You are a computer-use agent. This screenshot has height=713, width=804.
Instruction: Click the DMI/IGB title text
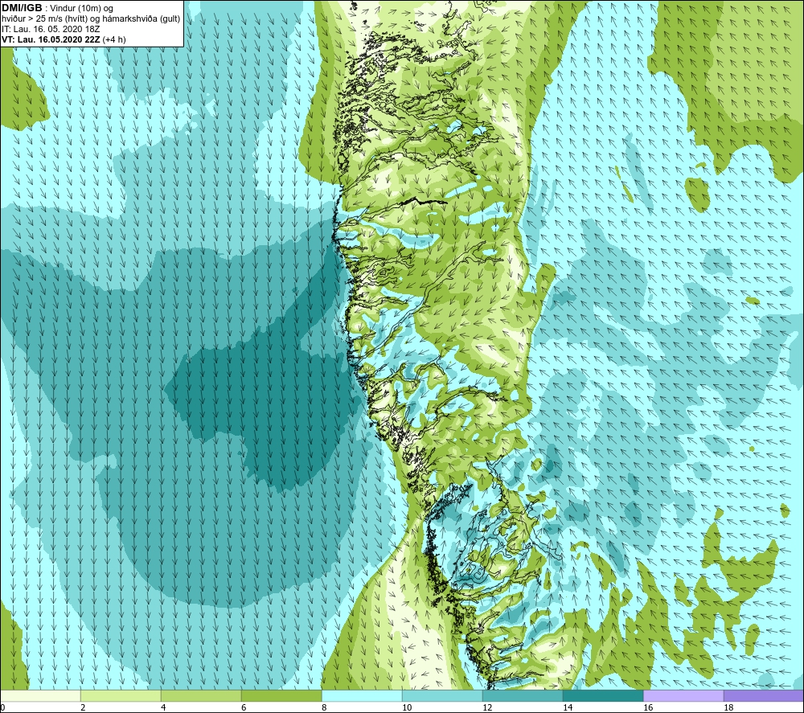click(22, 8)
